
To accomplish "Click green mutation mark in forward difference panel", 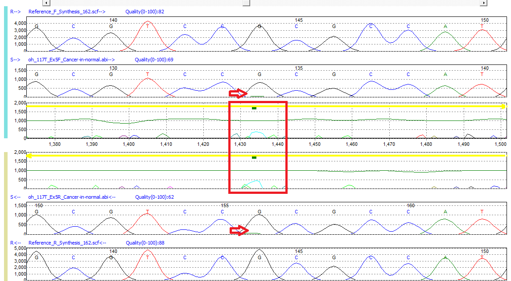I will tap(254, 108).
